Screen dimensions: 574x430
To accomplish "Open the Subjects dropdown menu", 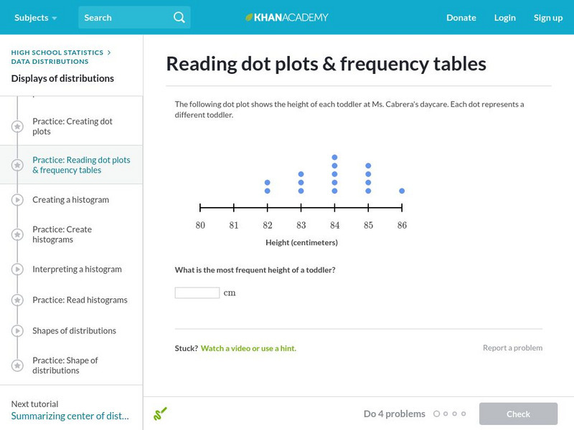I will point(36,17).
